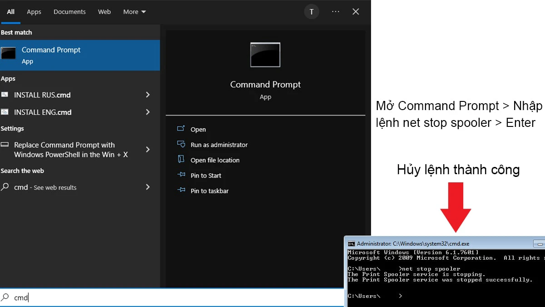545x307 pixels.
Task: Click the cmd.exe window title bar icon
Action: point(351,244)
